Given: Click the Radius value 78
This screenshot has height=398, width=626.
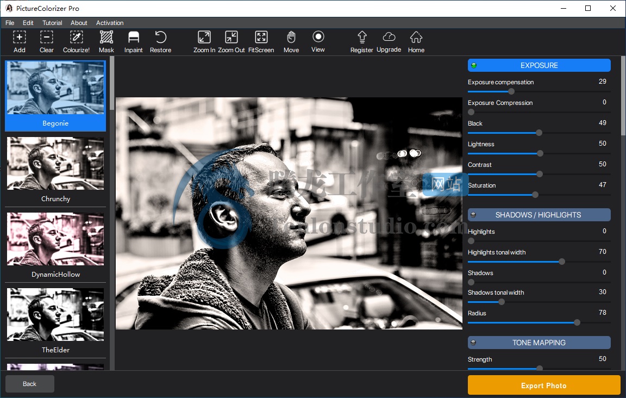Looking at the screenshot, I should coord(603,313).
